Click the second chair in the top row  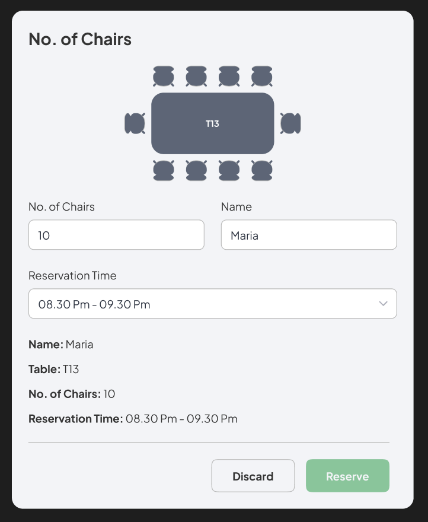[196, 76]
